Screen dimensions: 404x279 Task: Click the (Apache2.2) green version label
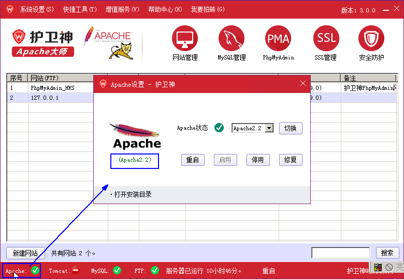point(135,160)
